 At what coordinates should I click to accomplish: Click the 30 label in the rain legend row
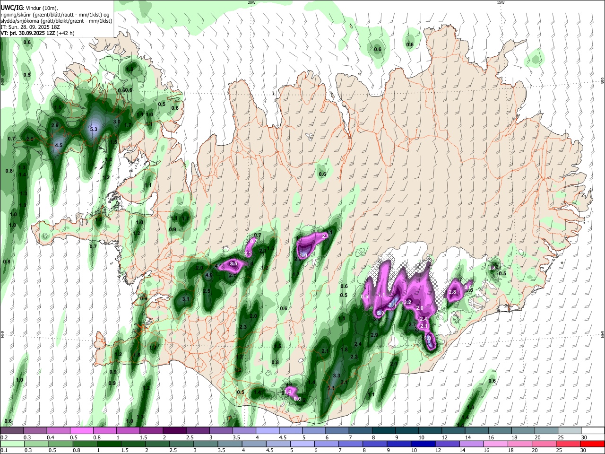point(584,450)
